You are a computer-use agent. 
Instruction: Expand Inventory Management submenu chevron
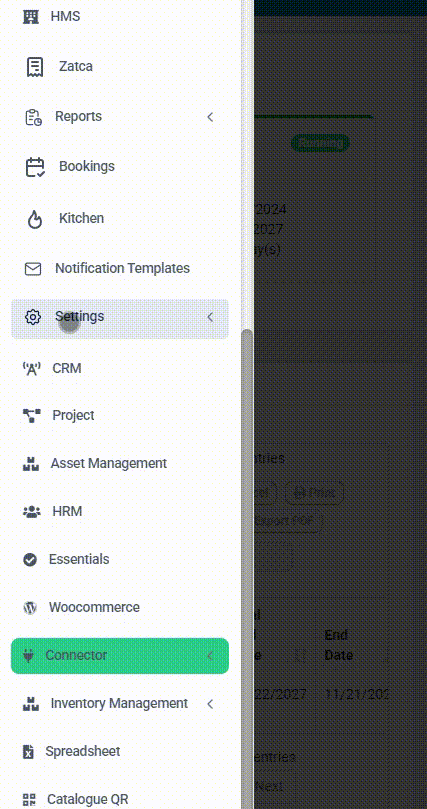pos(210,704)
